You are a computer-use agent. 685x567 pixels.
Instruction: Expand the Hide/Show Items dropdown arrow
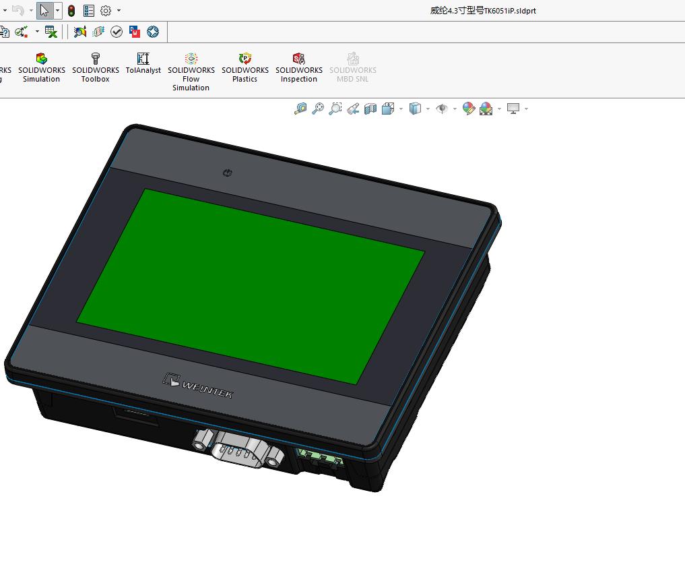[x=455, y=109]
